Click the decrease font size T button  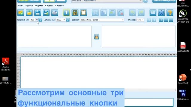pyautogui.click(x=149, y=20)
